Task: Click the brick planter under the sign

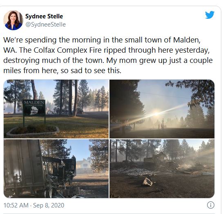Action: point(33,132)
